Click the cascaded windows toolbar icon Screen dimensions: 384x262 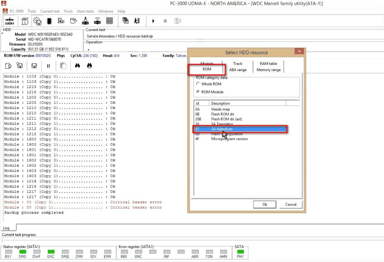(x=125, y=21)
